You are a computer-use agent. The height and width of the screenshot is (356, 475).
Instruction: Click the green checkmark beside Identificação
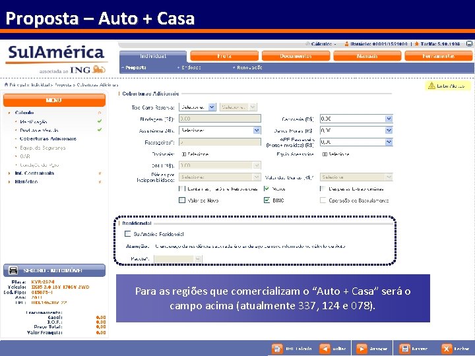click(100, 121)
